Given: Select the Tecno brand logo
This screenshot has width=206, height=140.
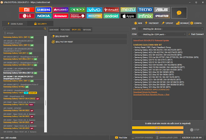Looking at the screenshot, I should [145, 10].
